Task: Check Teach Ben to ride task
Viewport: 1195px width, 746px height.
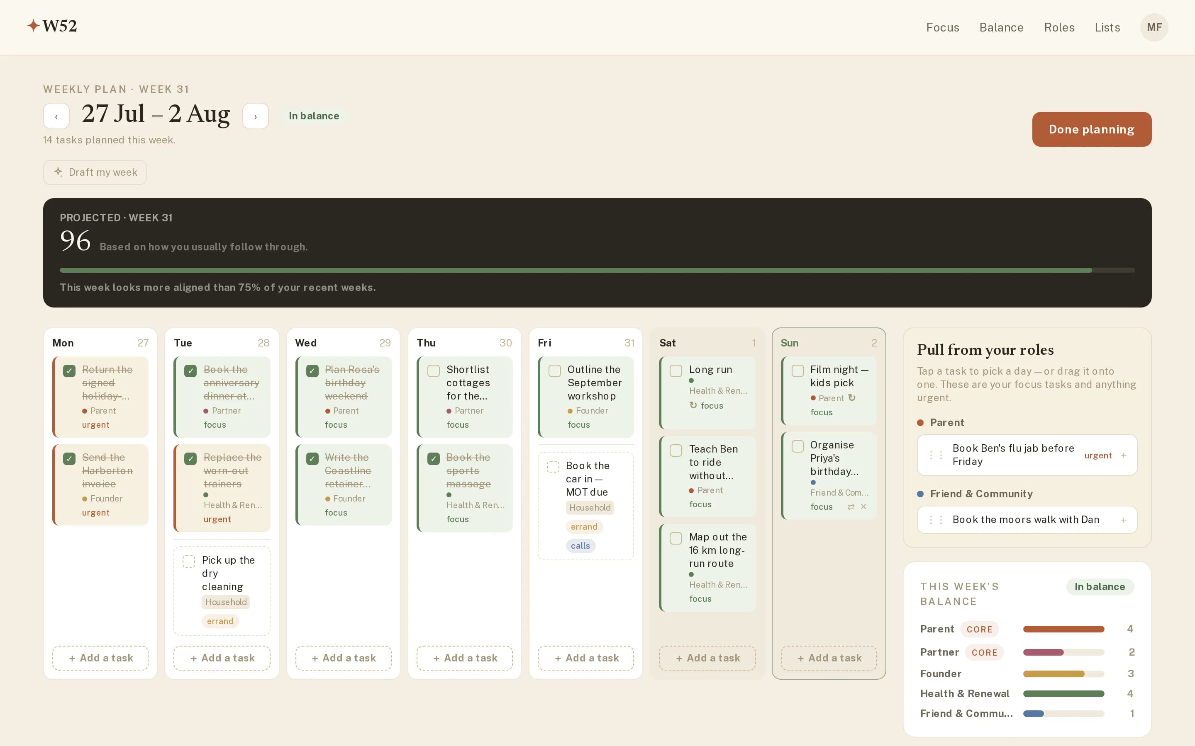Action: (676, 450)
